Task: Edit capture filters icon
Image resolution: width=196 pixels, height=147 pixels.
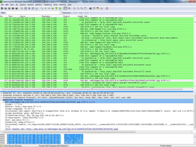Action: tap(90, 8)
